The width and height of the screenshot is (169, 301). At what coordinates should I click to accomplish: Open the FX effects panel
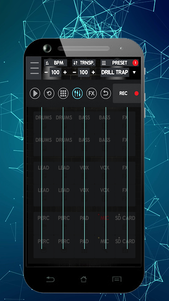tap(92, 93)
